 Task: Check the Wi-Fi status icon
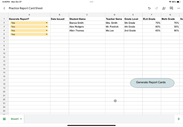(170, 2)
